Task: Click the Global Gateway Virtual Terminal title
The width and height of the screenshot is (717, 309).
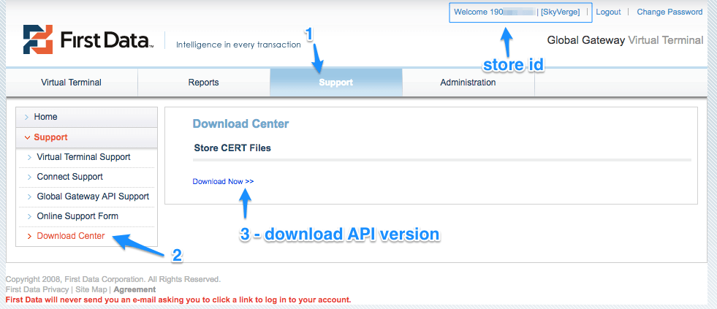Action: [625, 40]
